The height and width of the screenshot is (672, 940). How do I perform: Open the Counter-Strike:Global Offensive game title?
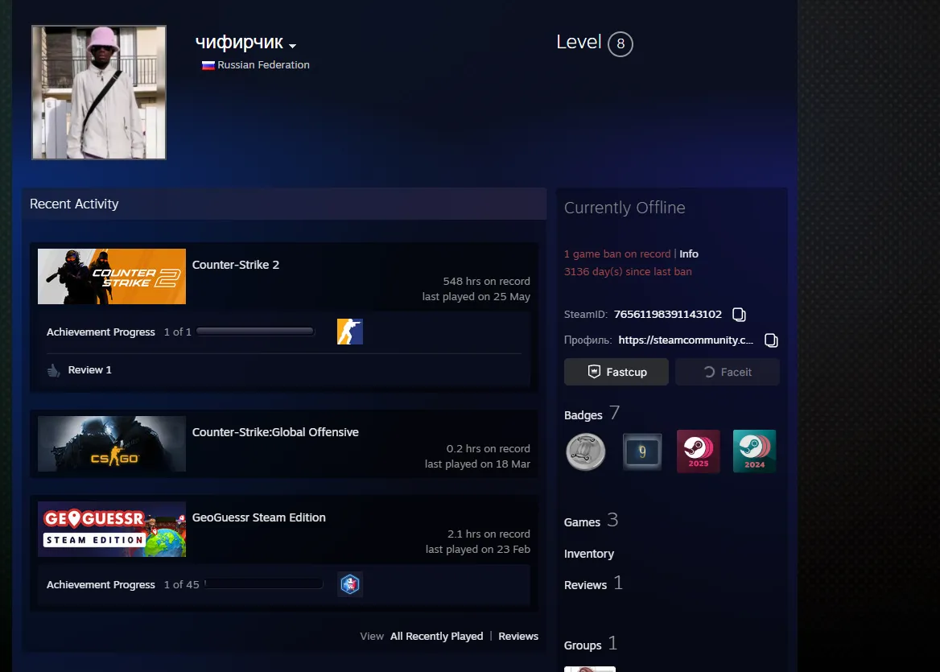pyautogui.click(x=275, y=432)
